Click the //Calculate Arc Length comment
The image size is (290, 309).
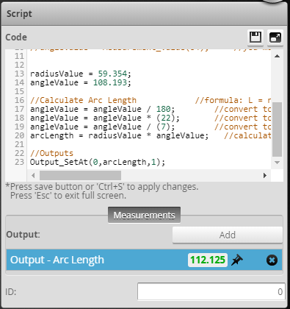[83, 100]
